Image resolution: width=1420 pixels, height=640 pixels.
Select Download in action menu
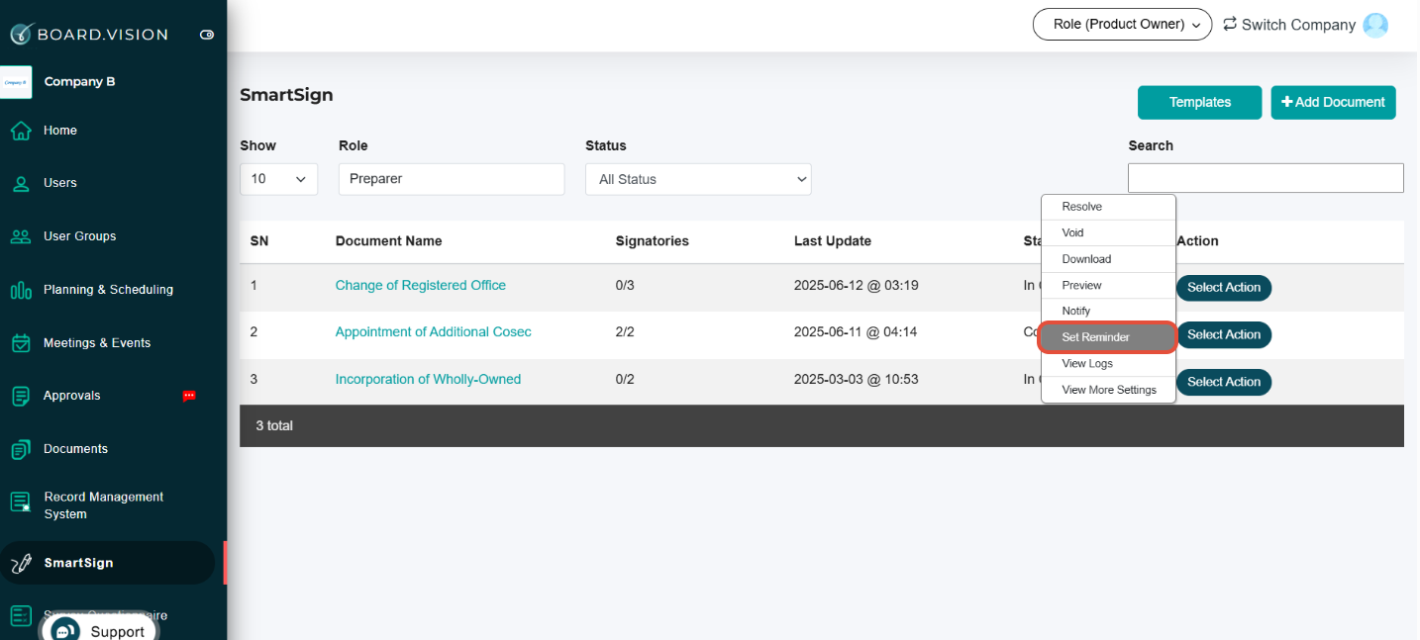pyautogui.click(x=1108, y=259)
